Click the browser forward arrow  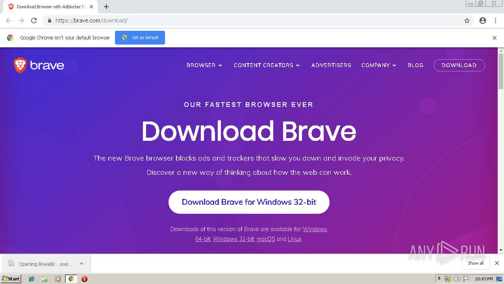click(x=21, y=21)
